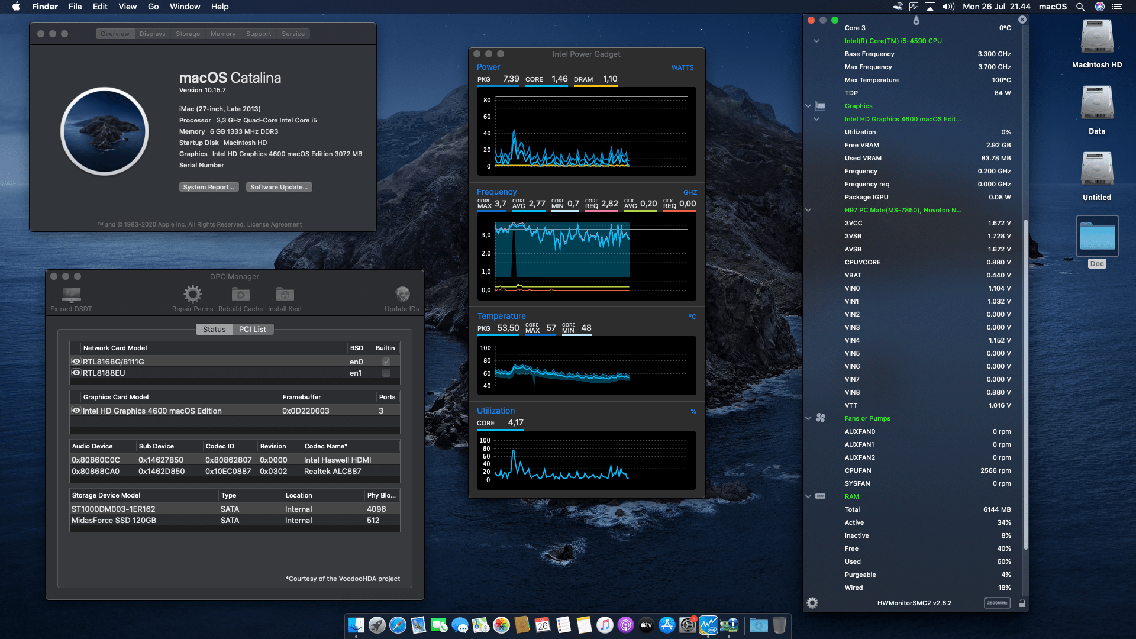Open the File menu in menu bar

click(75, 7)
